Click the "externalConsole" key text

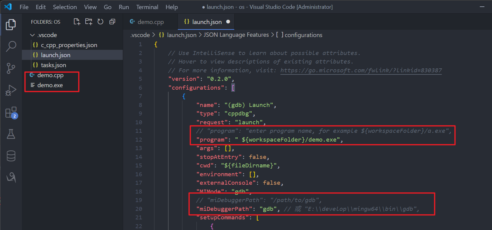coord(226,183)
